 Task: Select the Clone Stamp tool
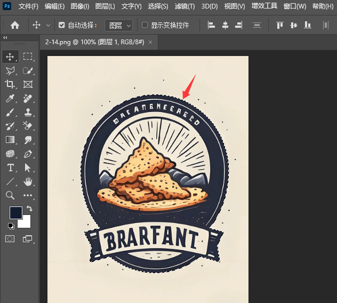click(28, 112)
